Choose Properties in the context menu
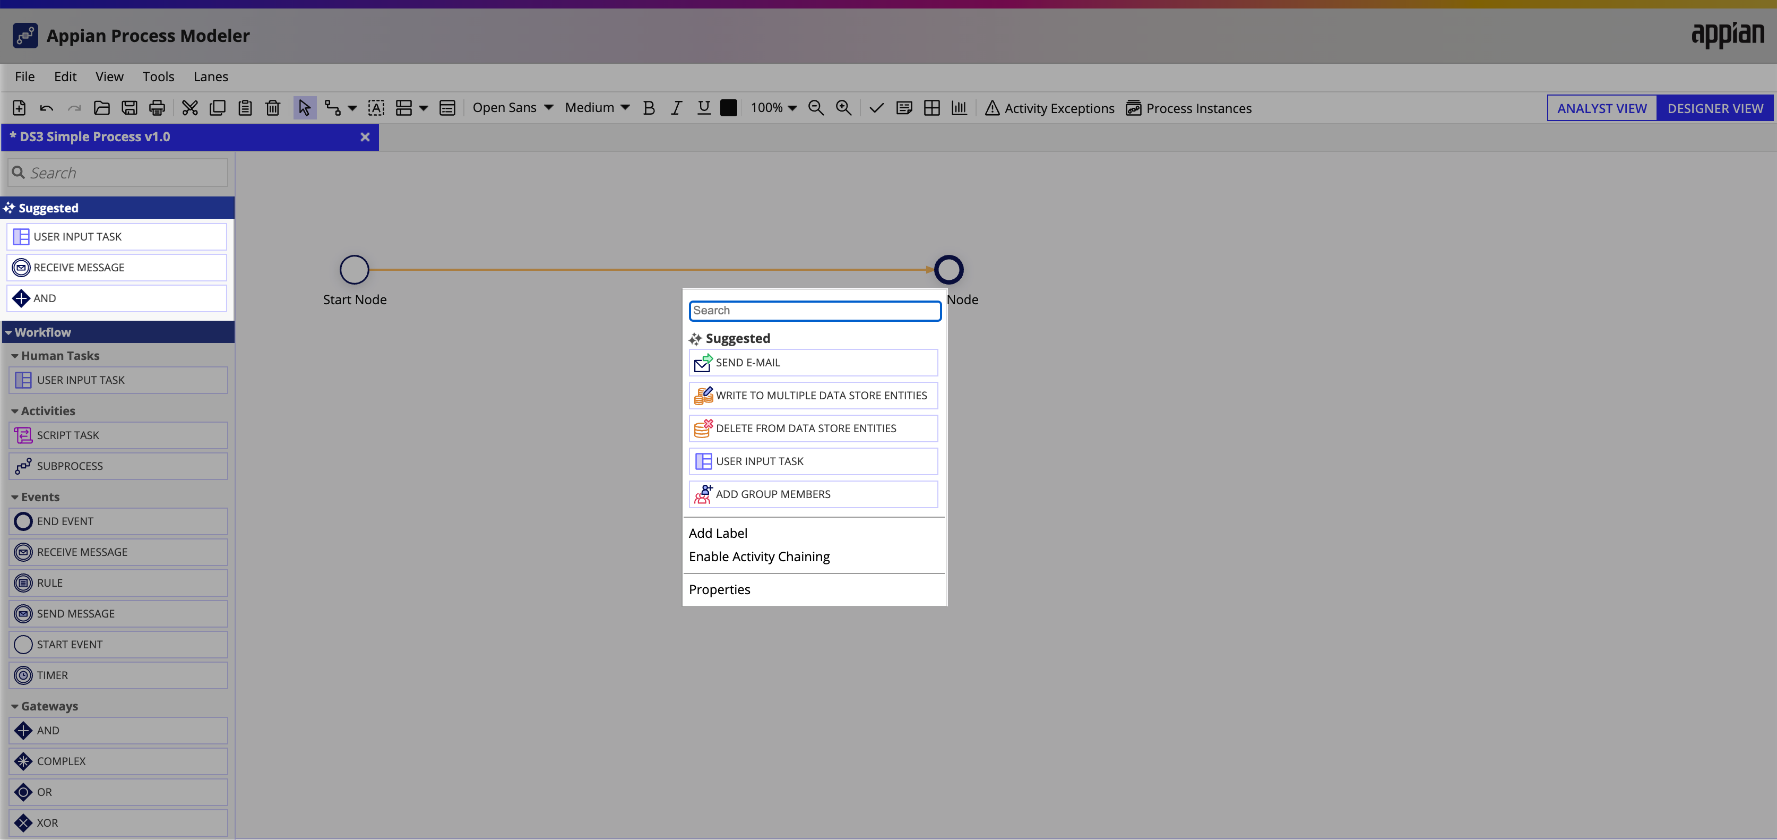 click(x=719, y=589)
